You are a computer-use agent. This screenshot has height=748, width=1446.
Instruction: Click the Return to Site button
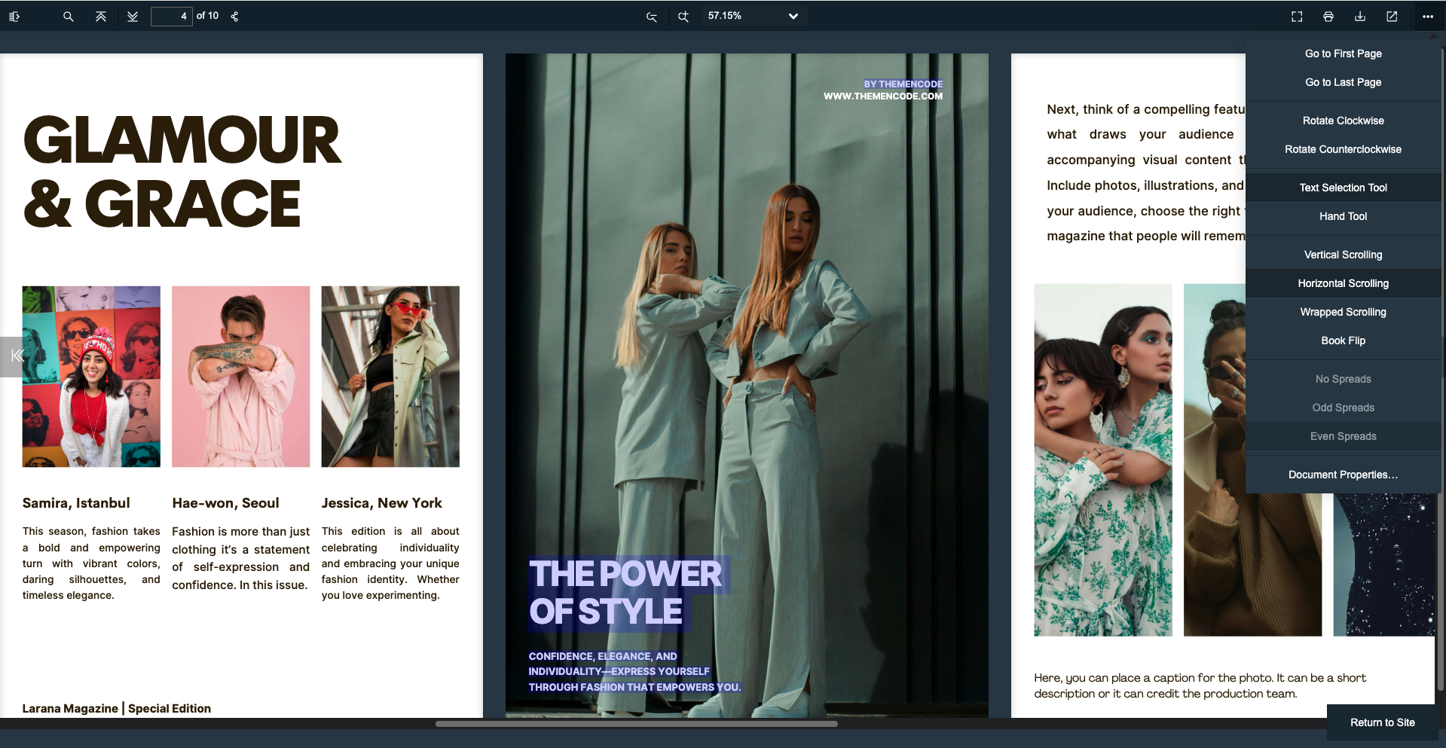1382,722
